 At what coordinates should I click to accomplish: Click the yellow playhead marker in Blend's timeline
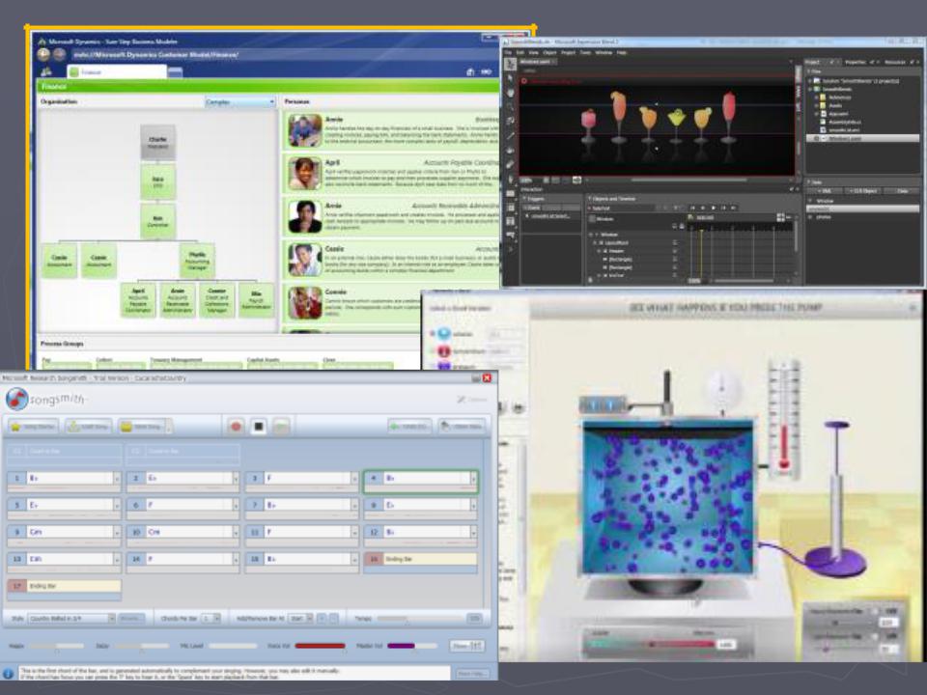pyautogui.click(x=701, y=232)
